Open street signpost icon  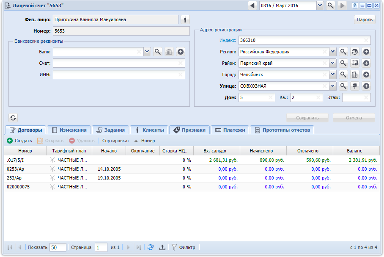(x=355, y=86)
